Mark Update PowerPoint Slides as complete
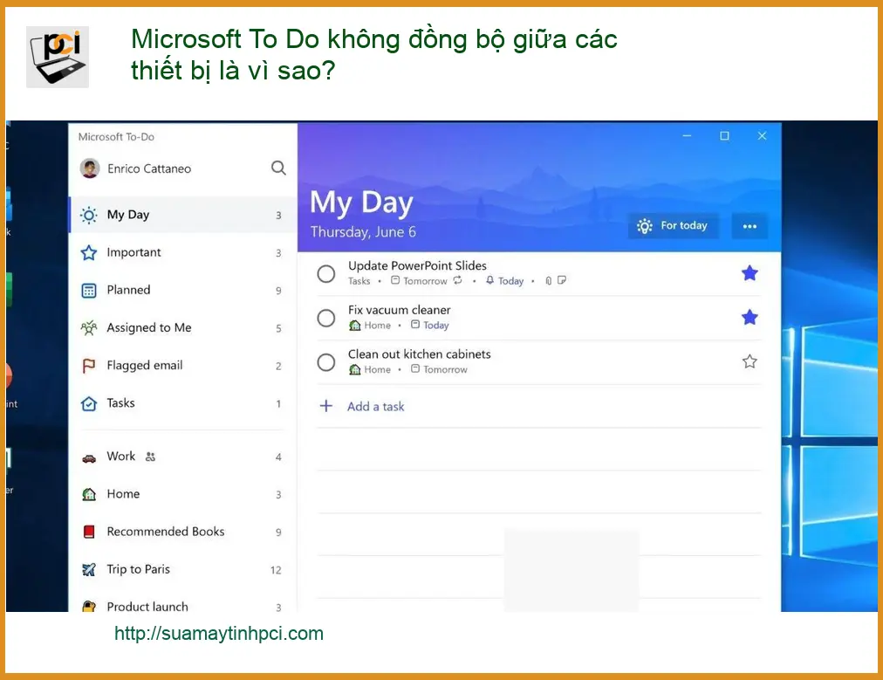 pos(326,274)
